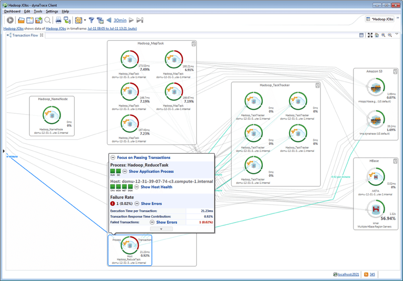The image size is (403, 281).
Task: Click Show Host Health link
Action: click(x=157, y=187)
